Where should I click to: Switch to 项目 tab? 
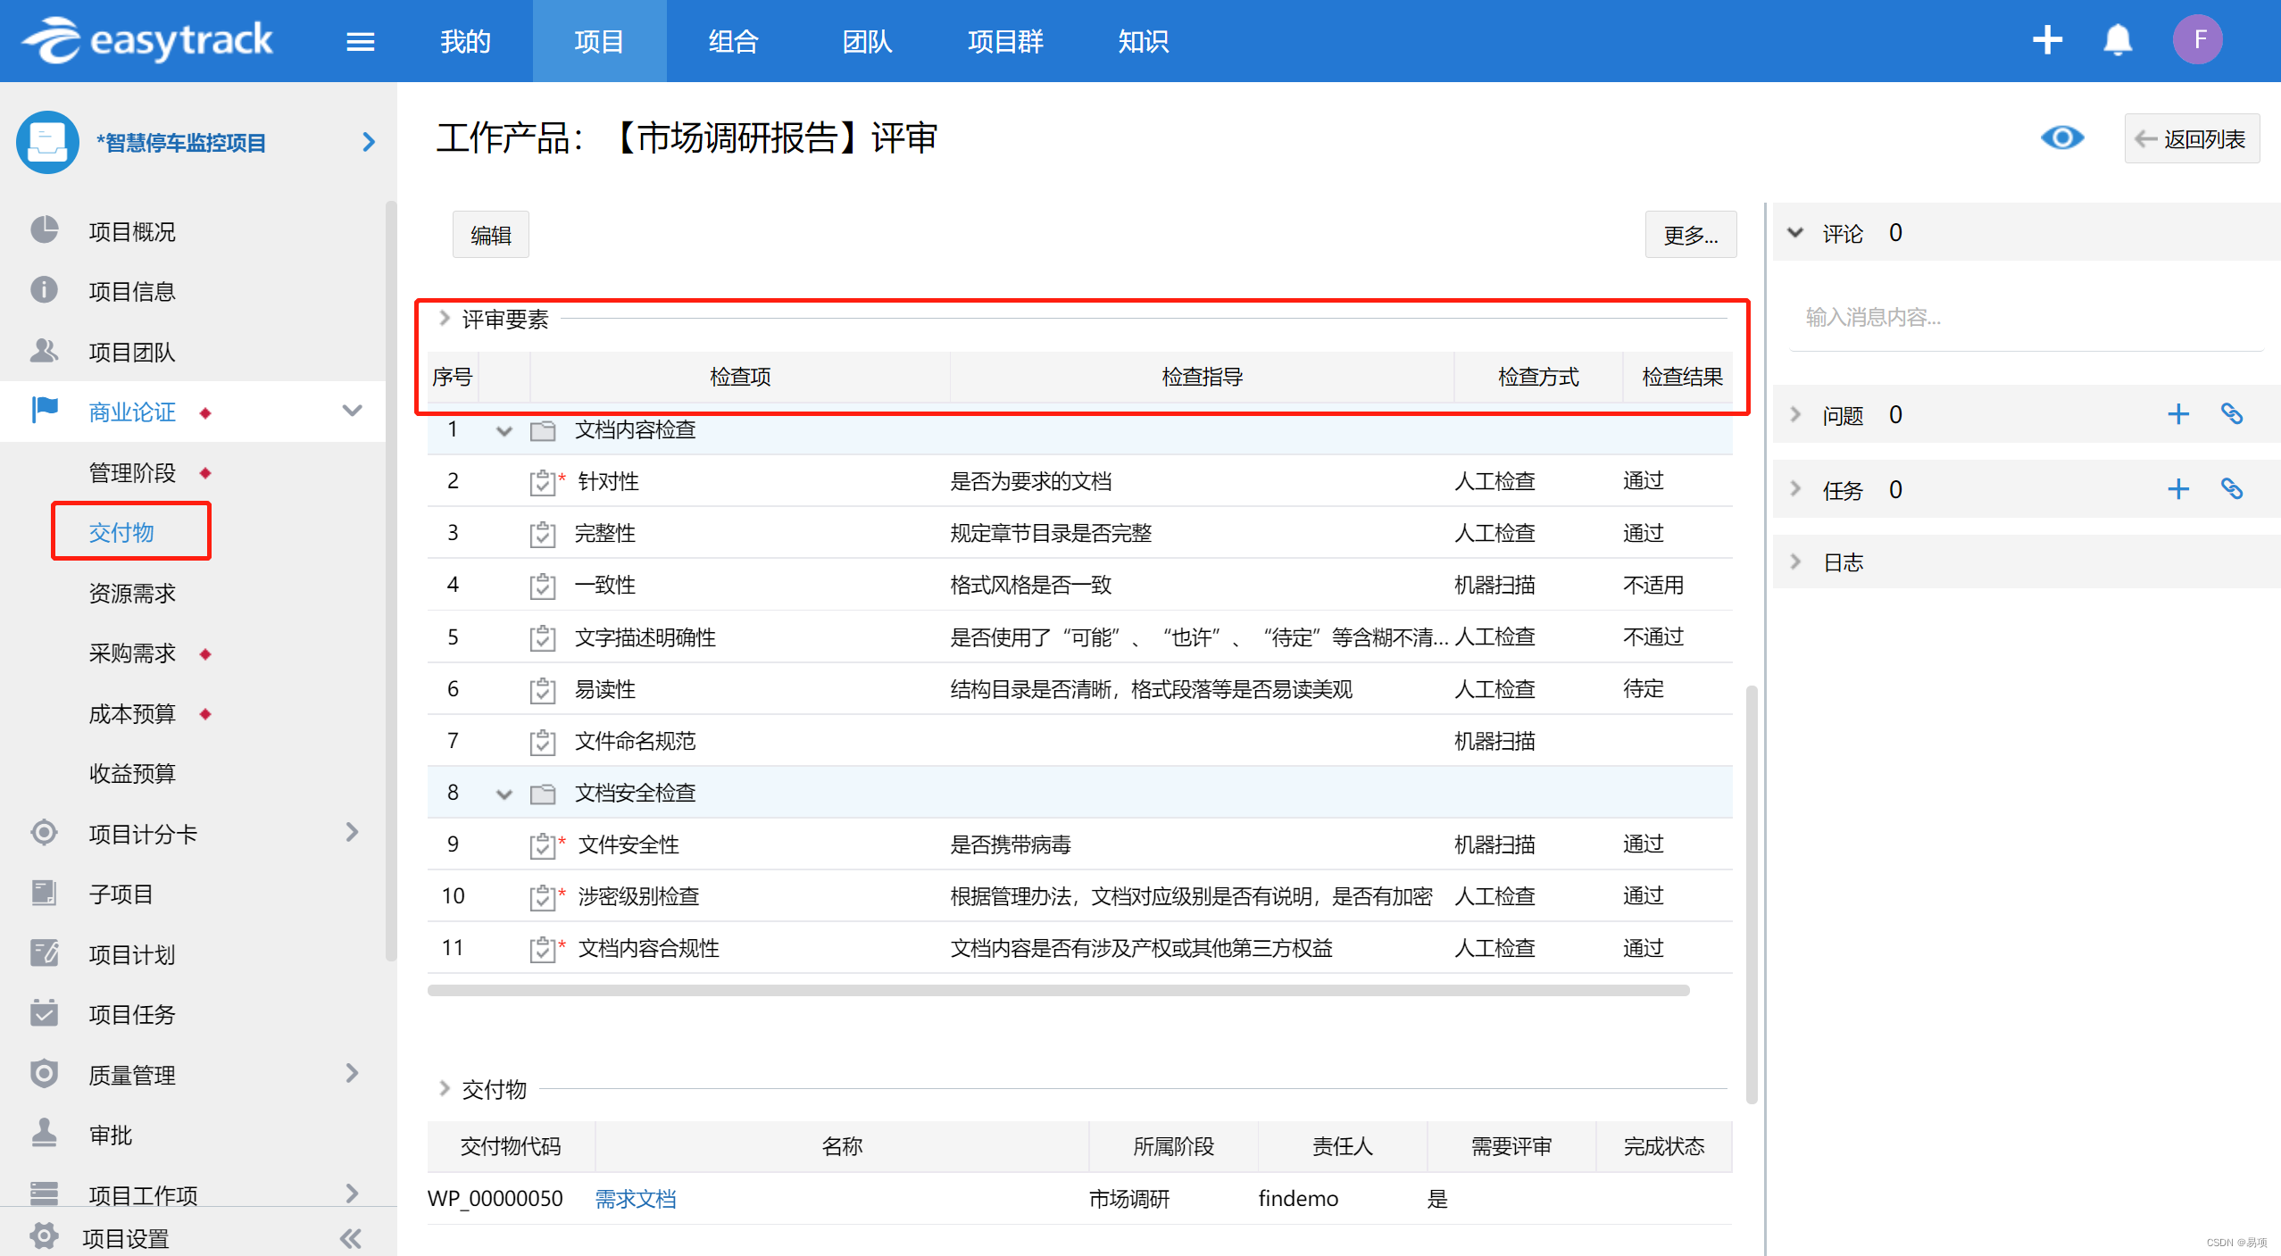click(x=599, y=41)
